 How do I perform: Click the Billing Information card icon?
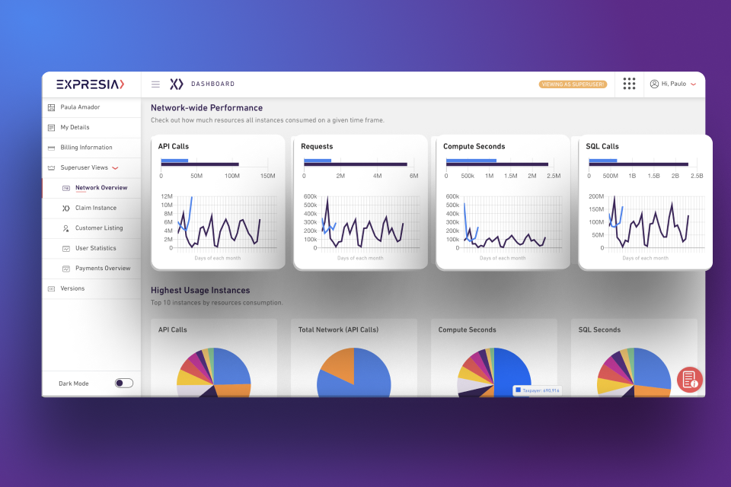[x=51, y=148]
